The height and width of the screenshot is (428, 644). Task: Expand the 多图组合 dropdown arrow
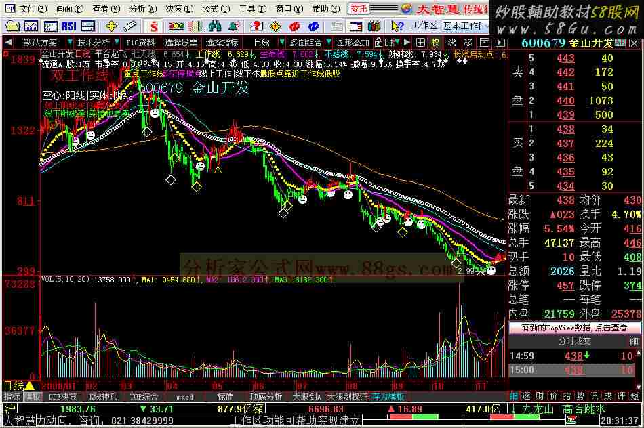point(329,42)
